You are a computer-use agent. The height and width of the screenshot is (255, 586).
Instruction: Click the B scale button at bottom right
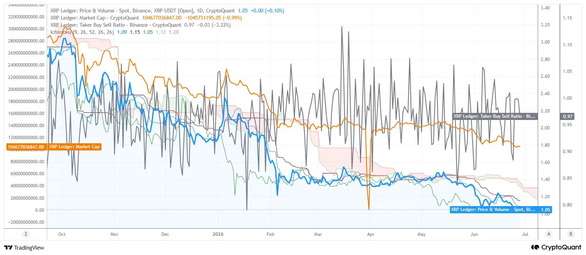tap(571, 234)
